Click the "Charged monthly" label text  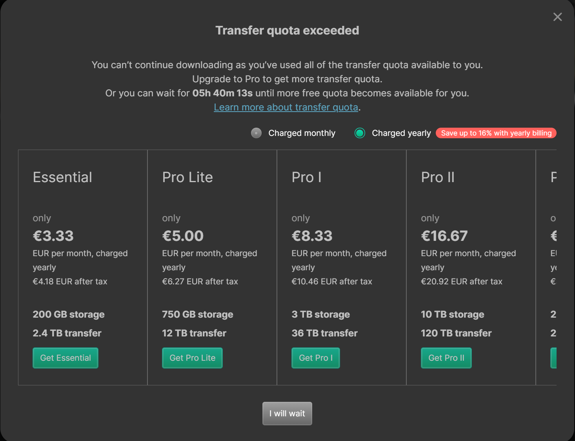pos(302,133)
